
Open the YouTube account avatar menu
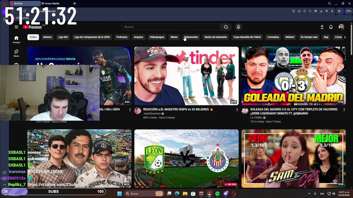point(341,27)
